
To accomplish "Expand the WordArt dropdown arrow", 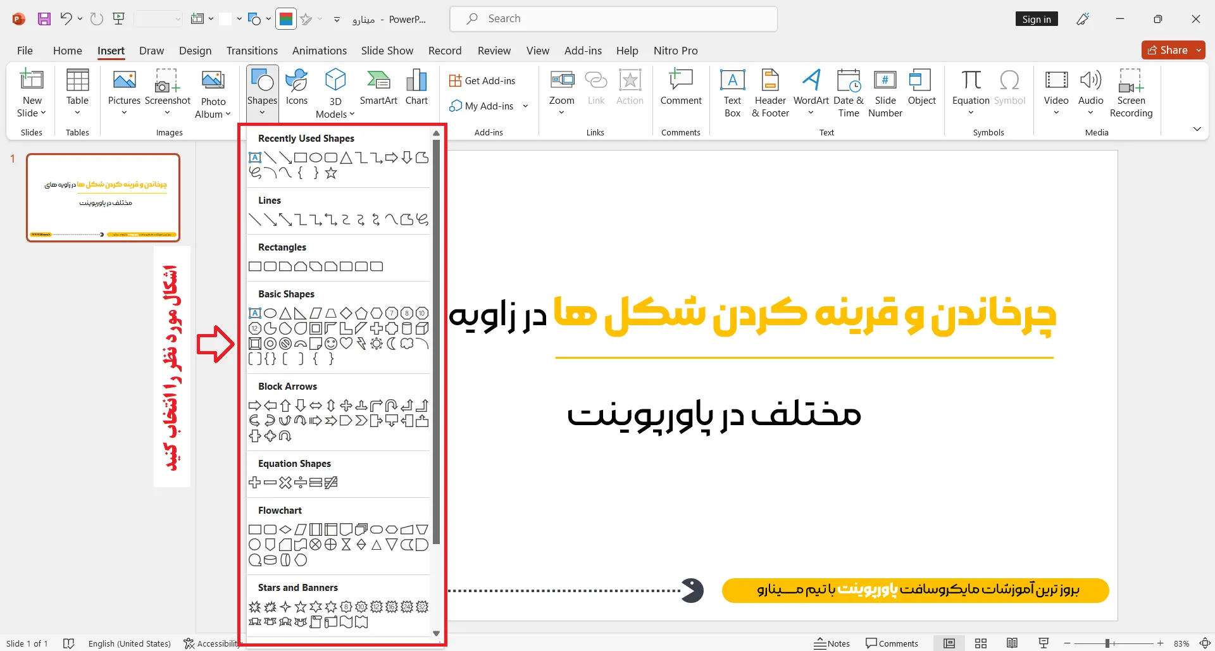I will coord(811,113).
